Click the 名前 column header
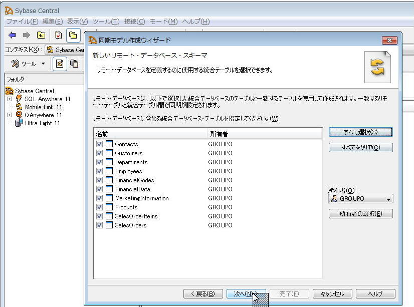 [x=150, y=134]
